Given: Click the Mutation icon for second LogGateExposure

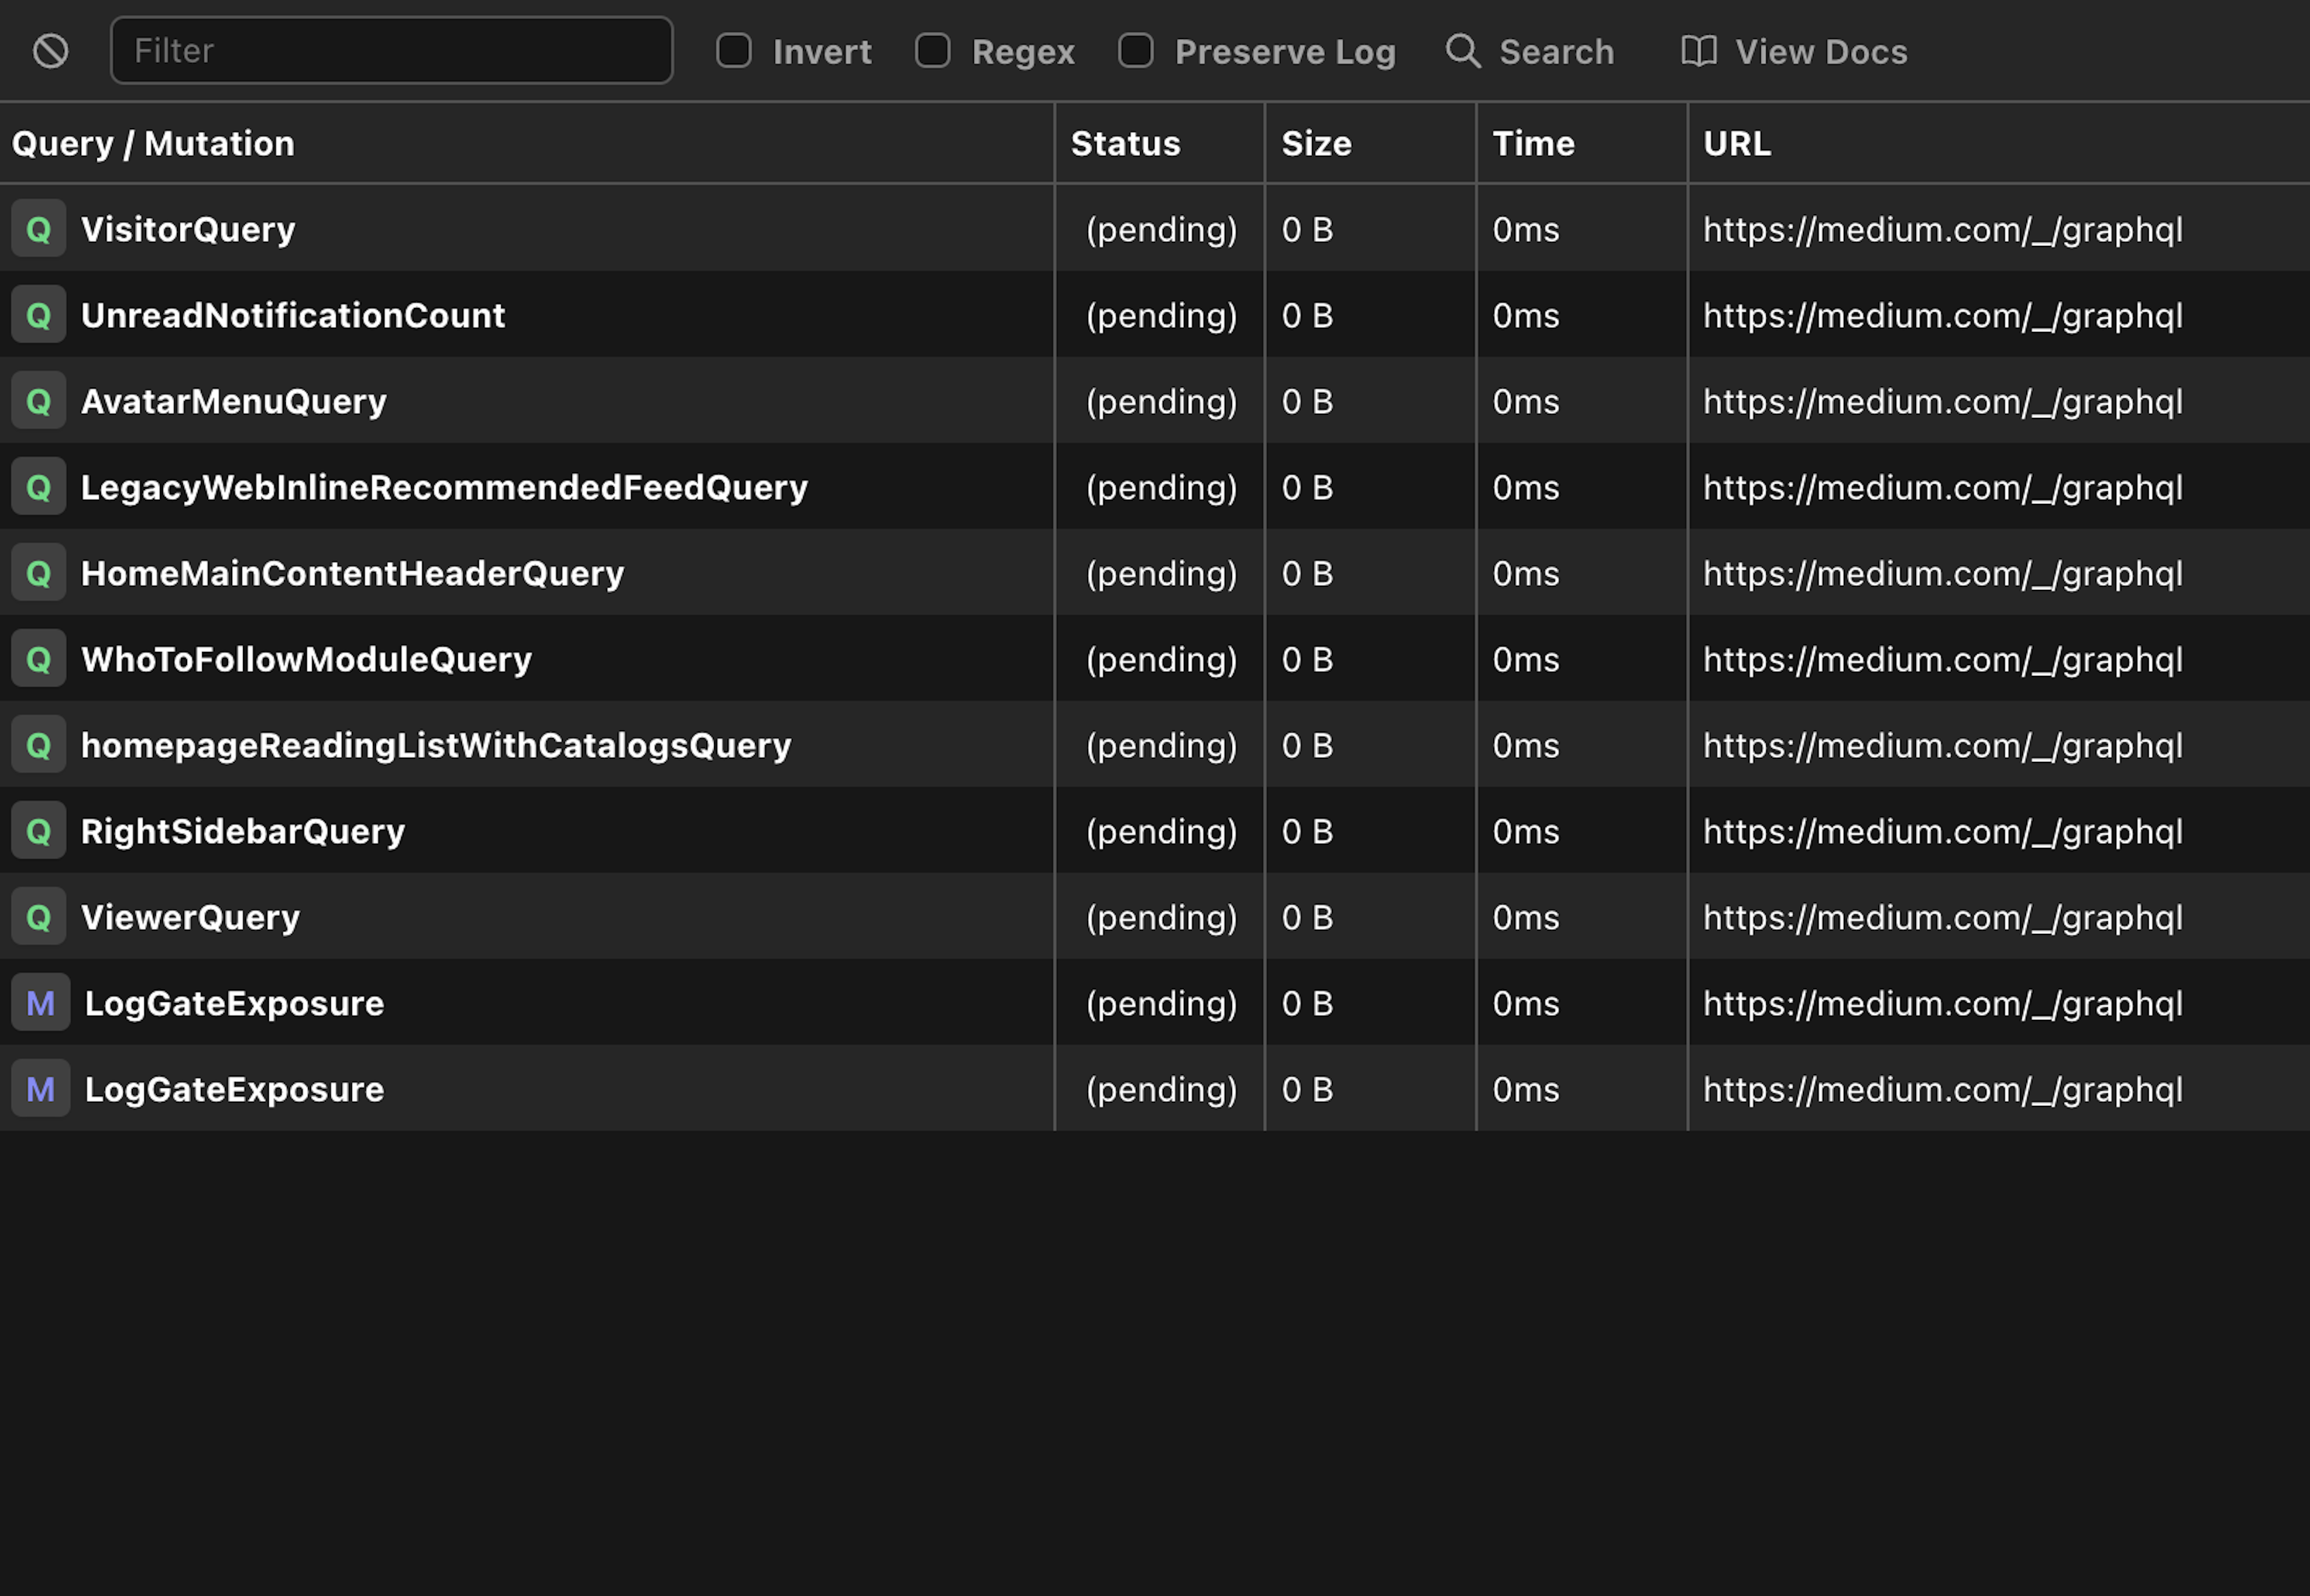Looking at the screenshot, I should click(x=38, y=1089).
